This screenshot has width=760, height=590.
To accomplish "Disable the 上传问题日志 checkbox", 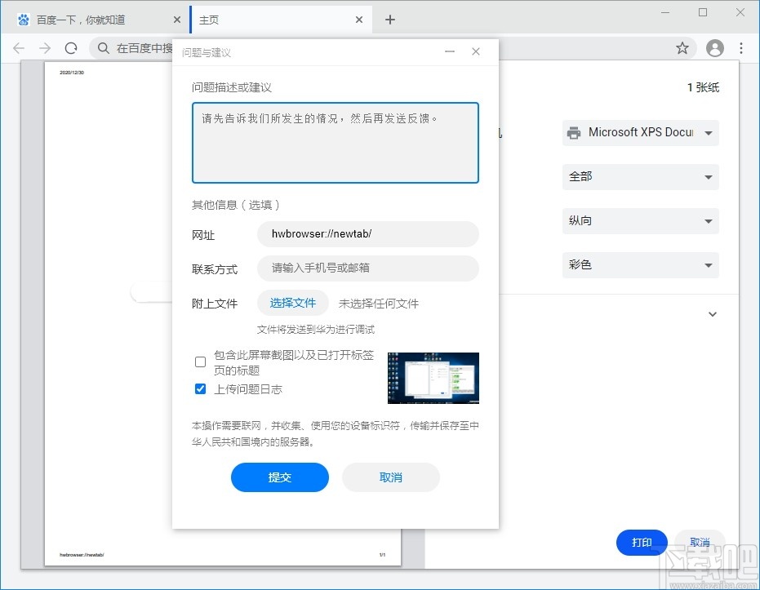I will click(200, 388).
